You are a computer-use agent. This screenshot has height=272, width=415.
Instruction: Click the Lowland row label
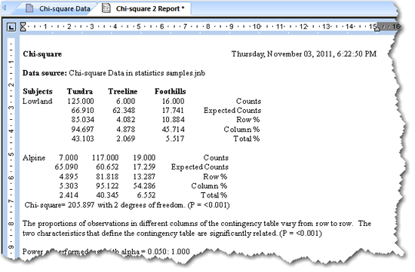37,101
